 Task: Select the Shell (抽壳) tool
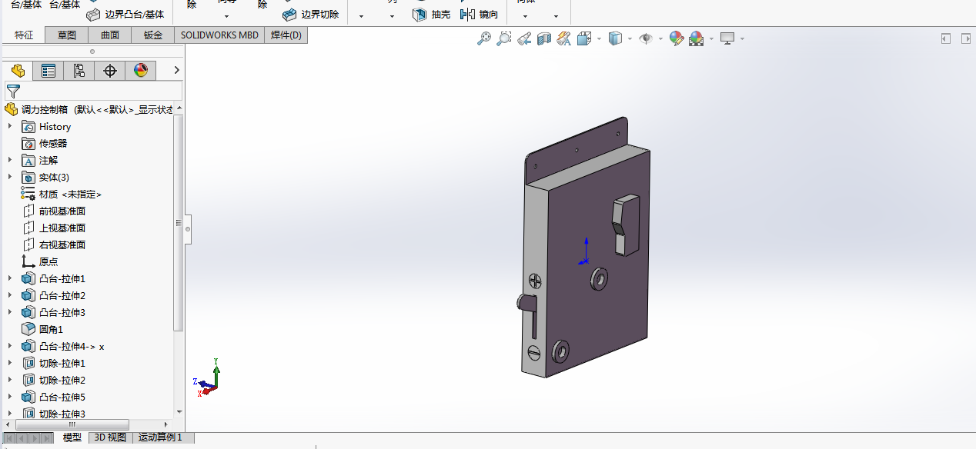pyautogui.click(x=431, y=15)
